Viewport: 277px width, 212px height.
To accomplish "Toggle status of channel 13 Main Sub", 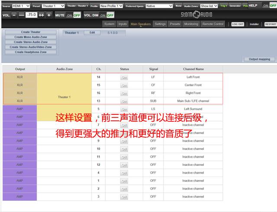I will [x=124, y=101].
